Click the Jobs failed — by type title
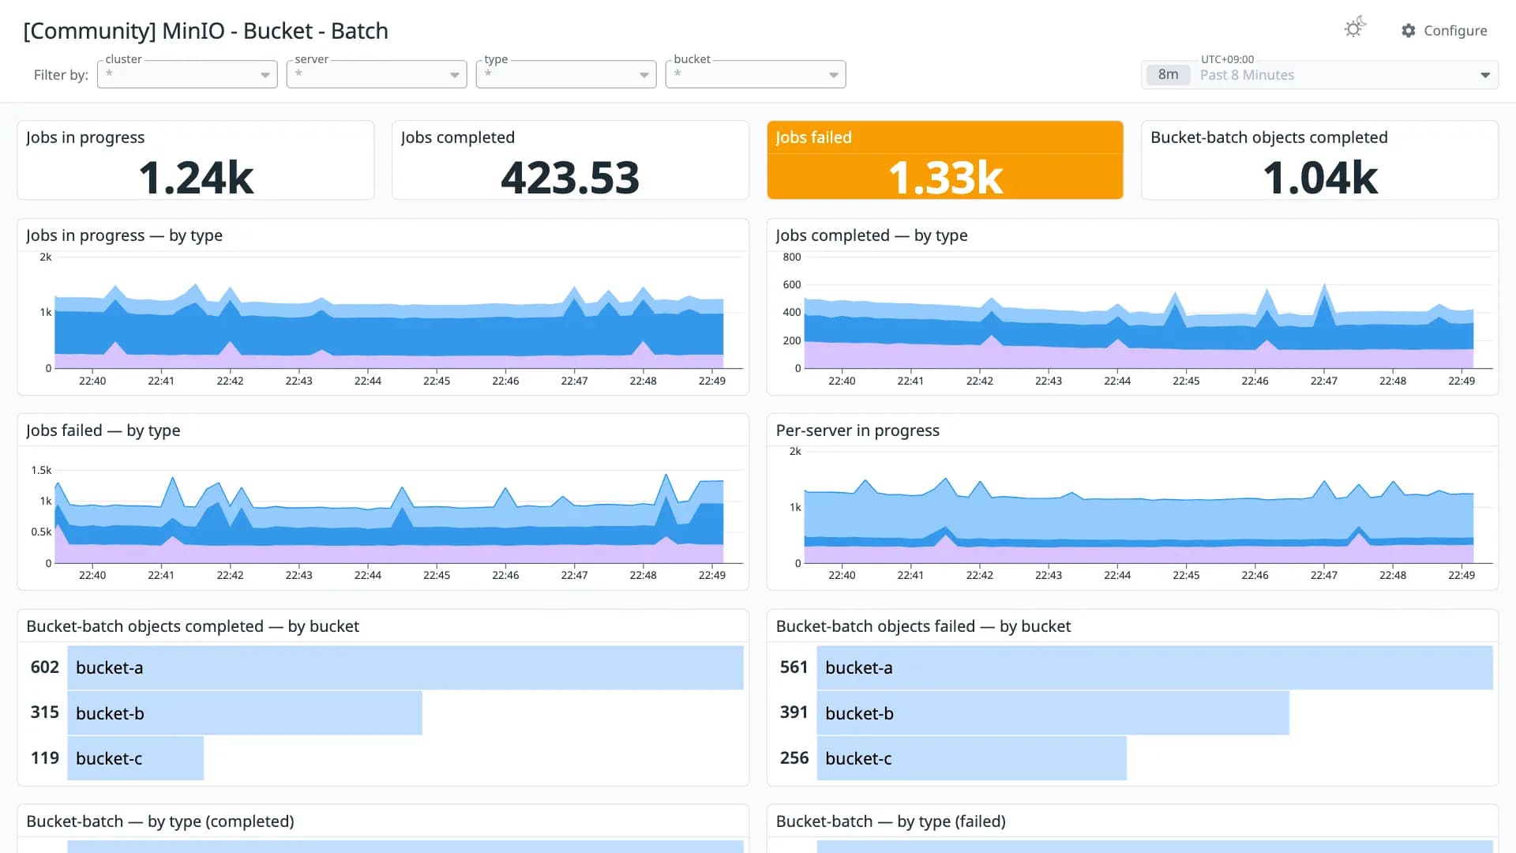This screenshot has width=1516, height=853. click(x=103, y=430)
